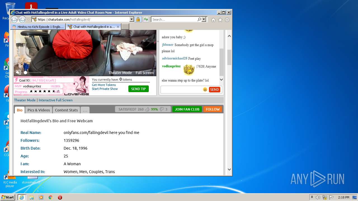Open the more tabs ellipsis tab
Screen dimensions: 358x201
tap(85, 110)
